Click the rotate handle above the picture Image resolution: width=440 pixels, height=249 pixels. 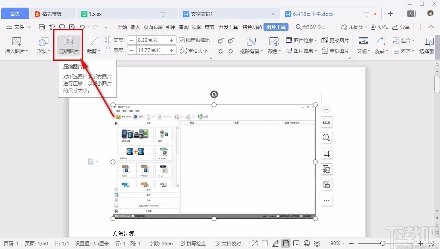click(214, 95)
